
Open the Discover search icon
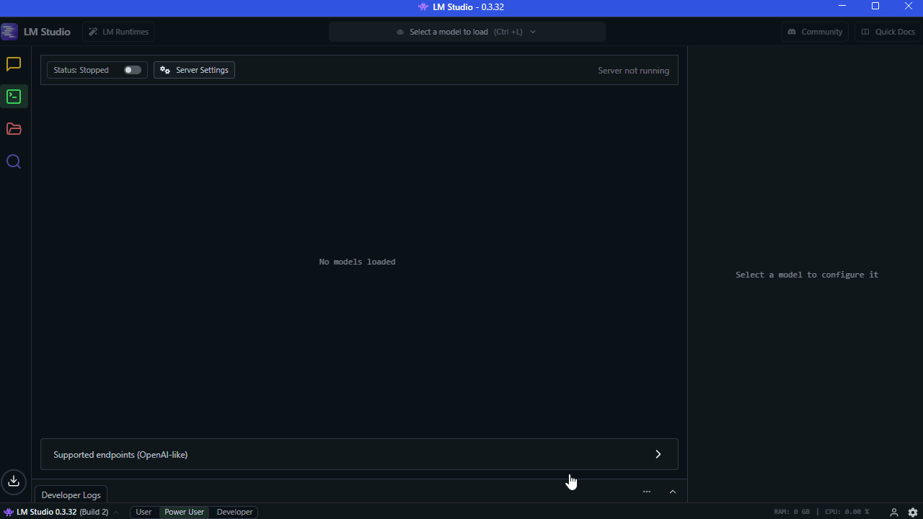coord(14,161)
